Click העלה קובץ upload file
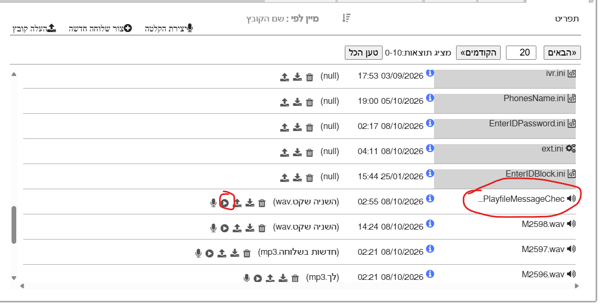 coord(34,28)
